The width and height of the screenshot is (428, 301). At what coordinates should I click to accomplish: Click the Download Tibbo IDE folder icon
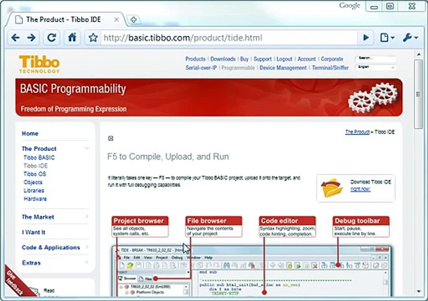(331, 188)
